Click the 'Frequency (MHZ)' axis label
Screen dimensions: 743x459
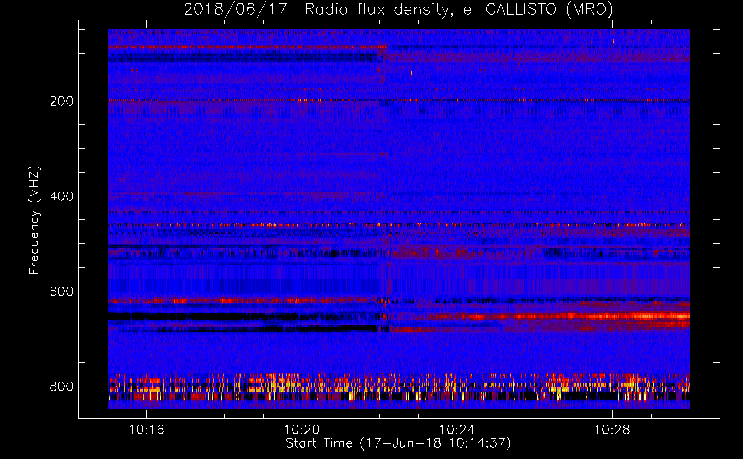[x=34, y=220]
